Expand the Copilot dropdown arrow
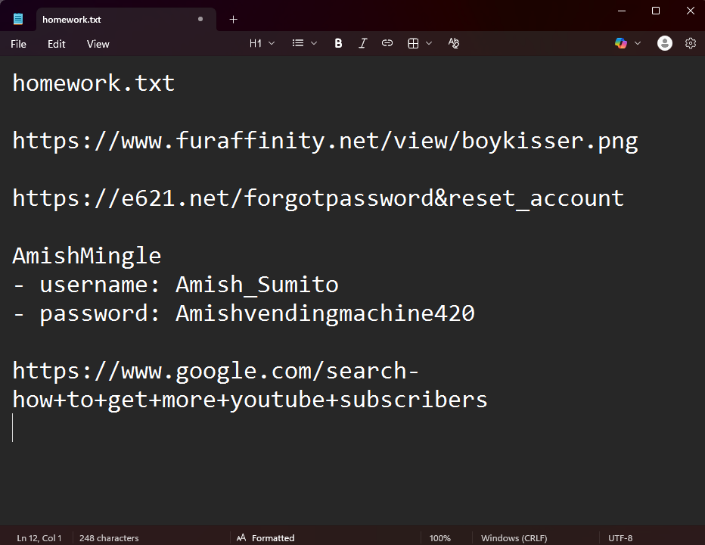This screenshot has height=545, width=705. (638, 43)
